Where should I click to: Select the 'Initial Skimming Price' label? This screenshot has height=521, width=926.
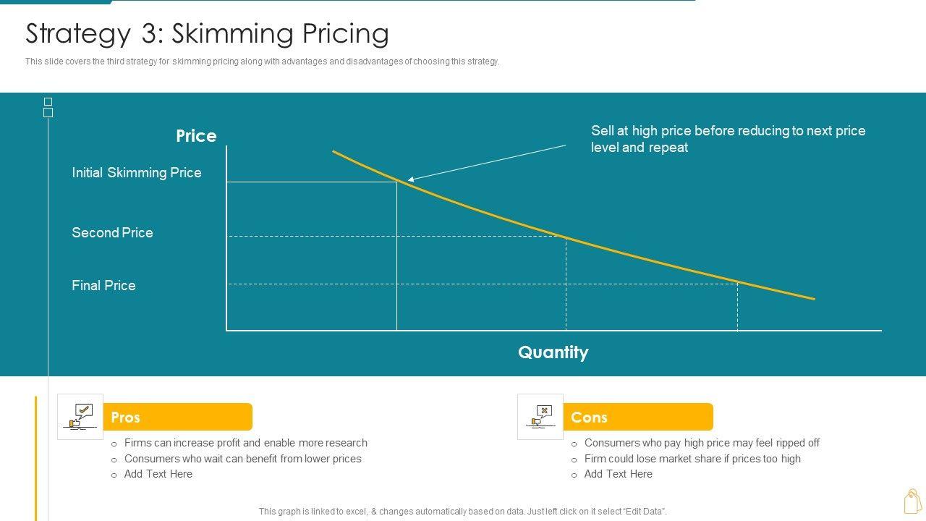pyautogui.click(x=137, y=173)
